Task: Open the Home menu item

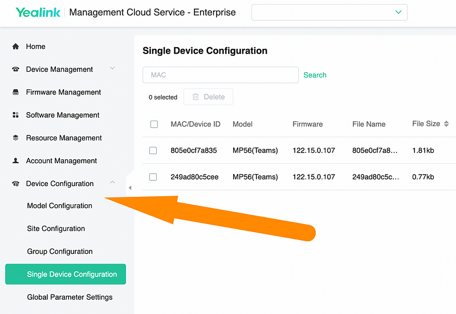Action: [x=35, y=47]
